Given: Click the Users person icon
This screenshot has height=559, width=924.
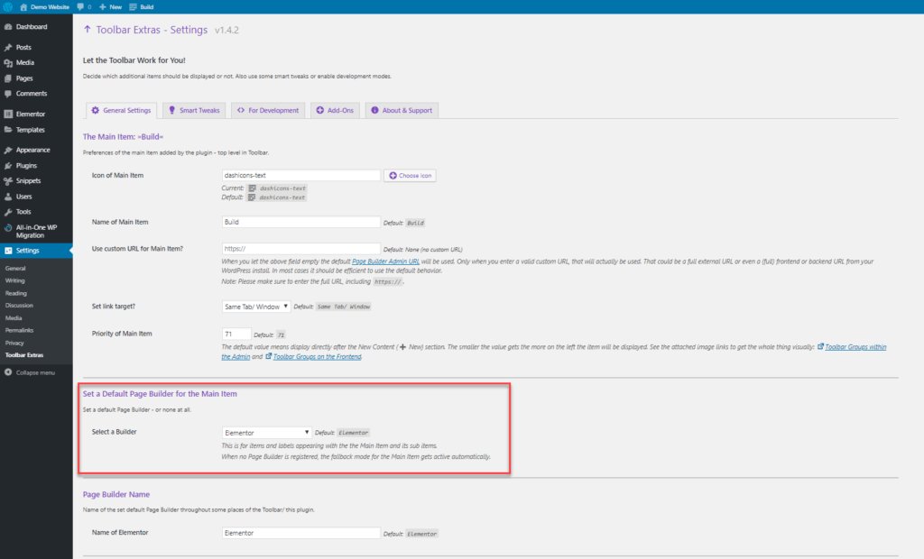Looking at the screenshot, I should point(8,197).
